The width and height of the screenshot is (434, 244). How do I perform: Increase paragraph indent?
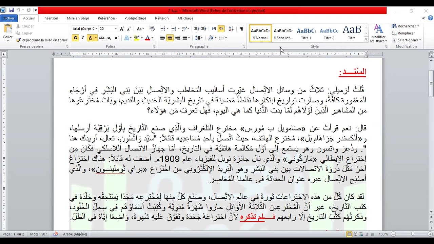(x=203, y=29)
